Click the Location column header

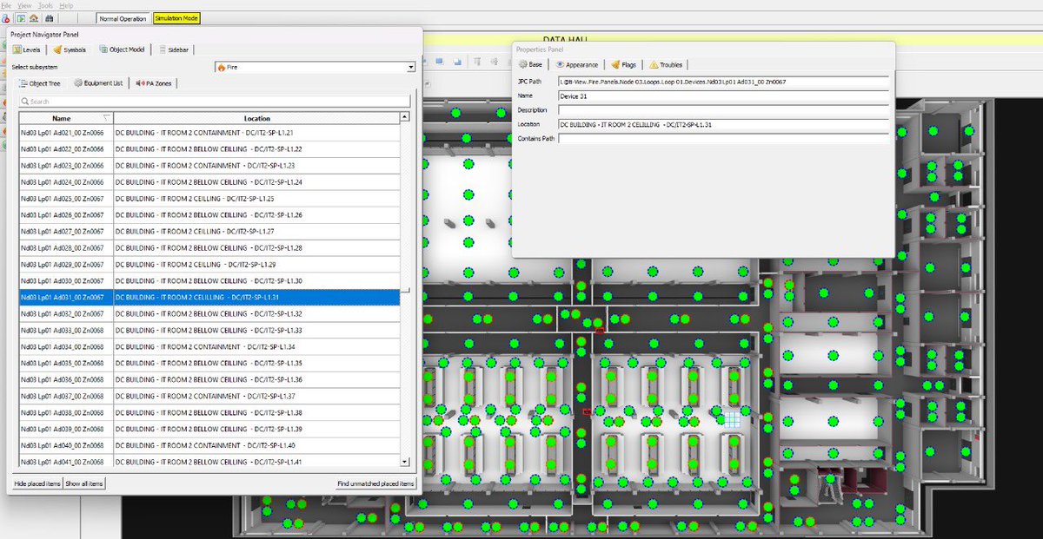coord(256,118)
